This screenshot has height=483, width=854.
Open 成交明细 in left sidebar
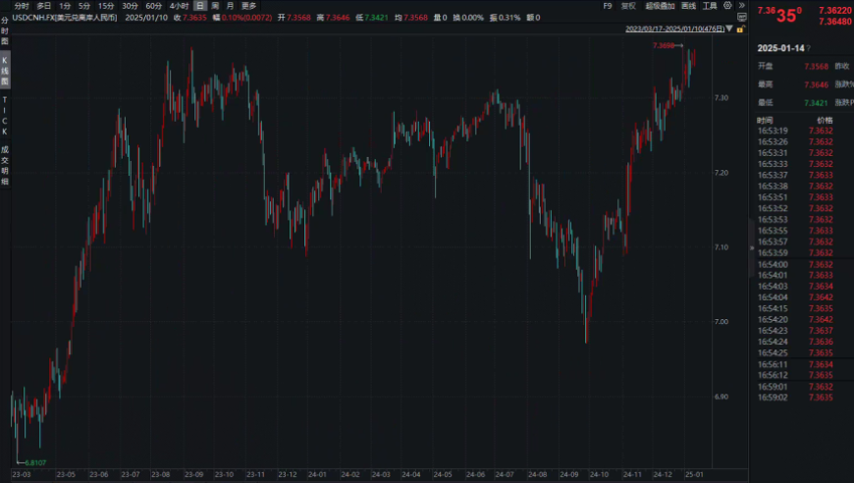click(x=5, y=165)
